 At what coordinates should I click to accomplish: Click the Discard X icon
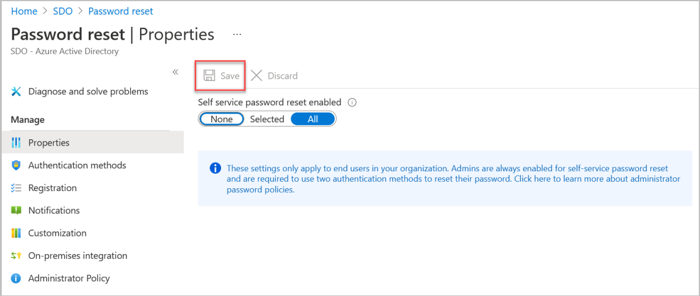coord(257,76)
